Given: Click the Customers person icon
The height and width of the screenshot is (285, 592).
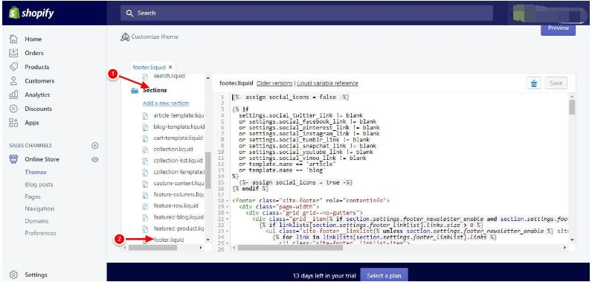Looking at the screenshot, I should tap(13, 80).
